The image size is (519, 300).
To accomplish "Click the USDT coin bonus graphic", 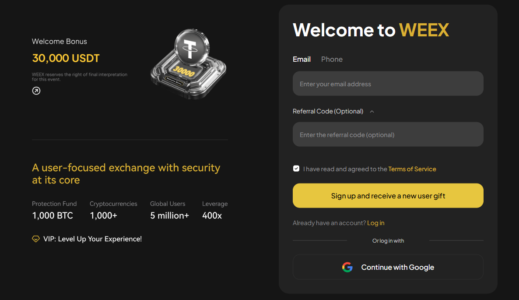I will point(189,64).
